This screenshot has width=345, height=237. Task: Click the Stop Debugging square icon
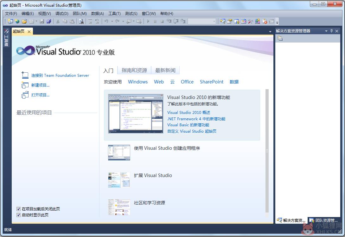click(x=162, y=21)
